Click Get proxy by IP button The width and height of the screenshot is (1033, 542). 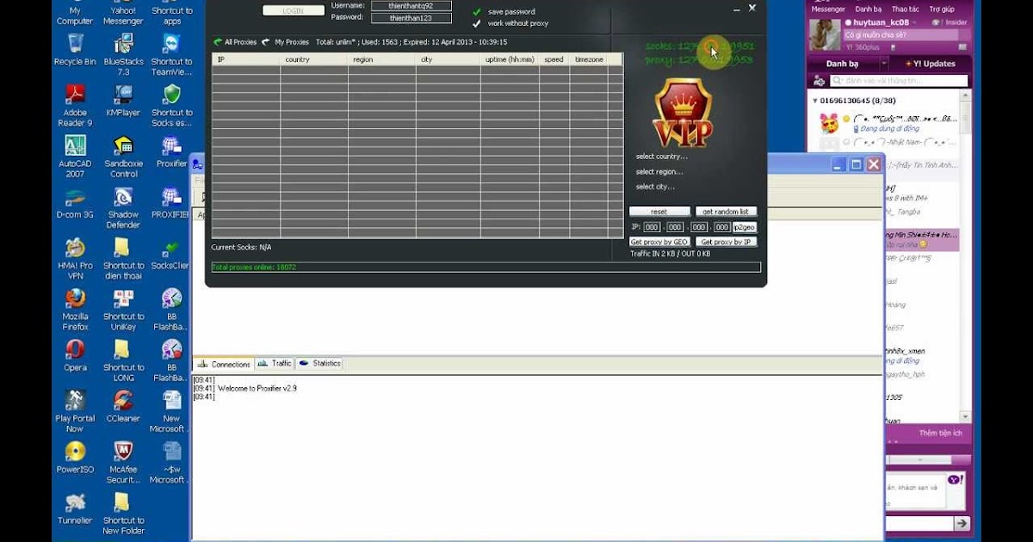(x=726, y=242)
